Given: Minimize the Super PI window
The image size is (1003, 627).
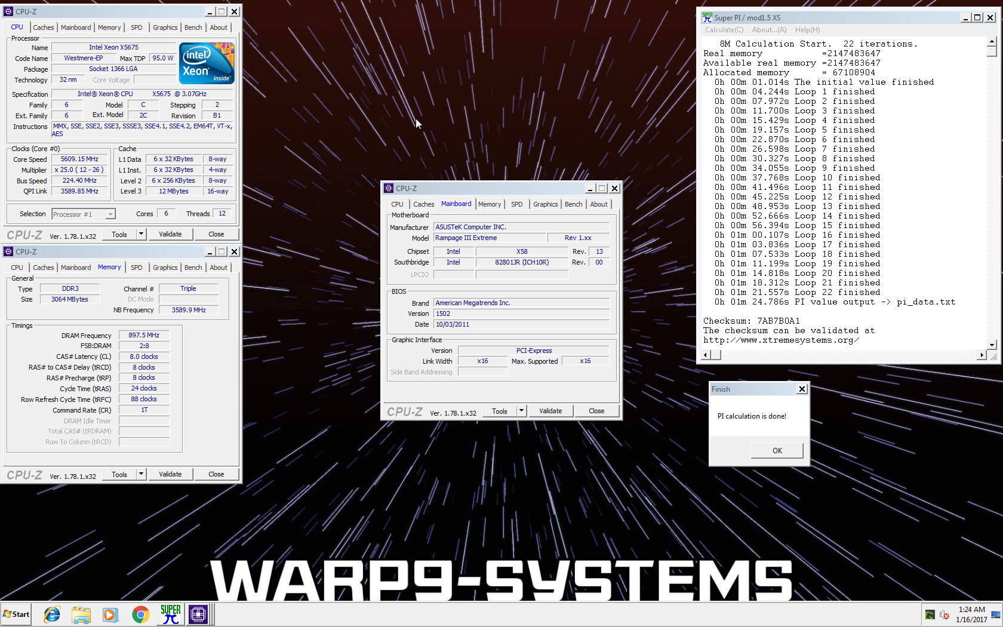Looking at the screenshot, I should (x=965, y=17).
